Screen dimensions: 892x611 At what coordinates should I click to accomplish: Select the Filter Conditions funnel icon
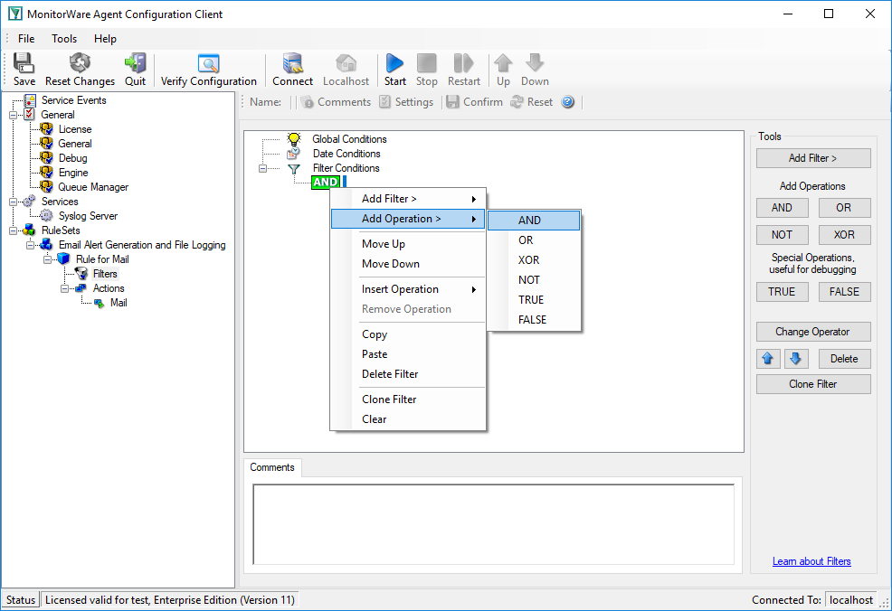[x=293, y=168]
